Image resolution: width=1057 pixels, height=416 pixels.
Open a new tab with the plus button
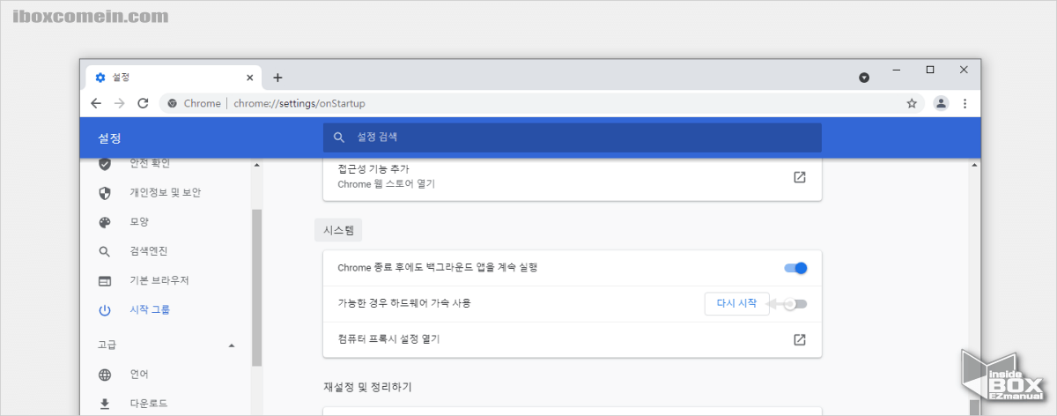(277, 78)
